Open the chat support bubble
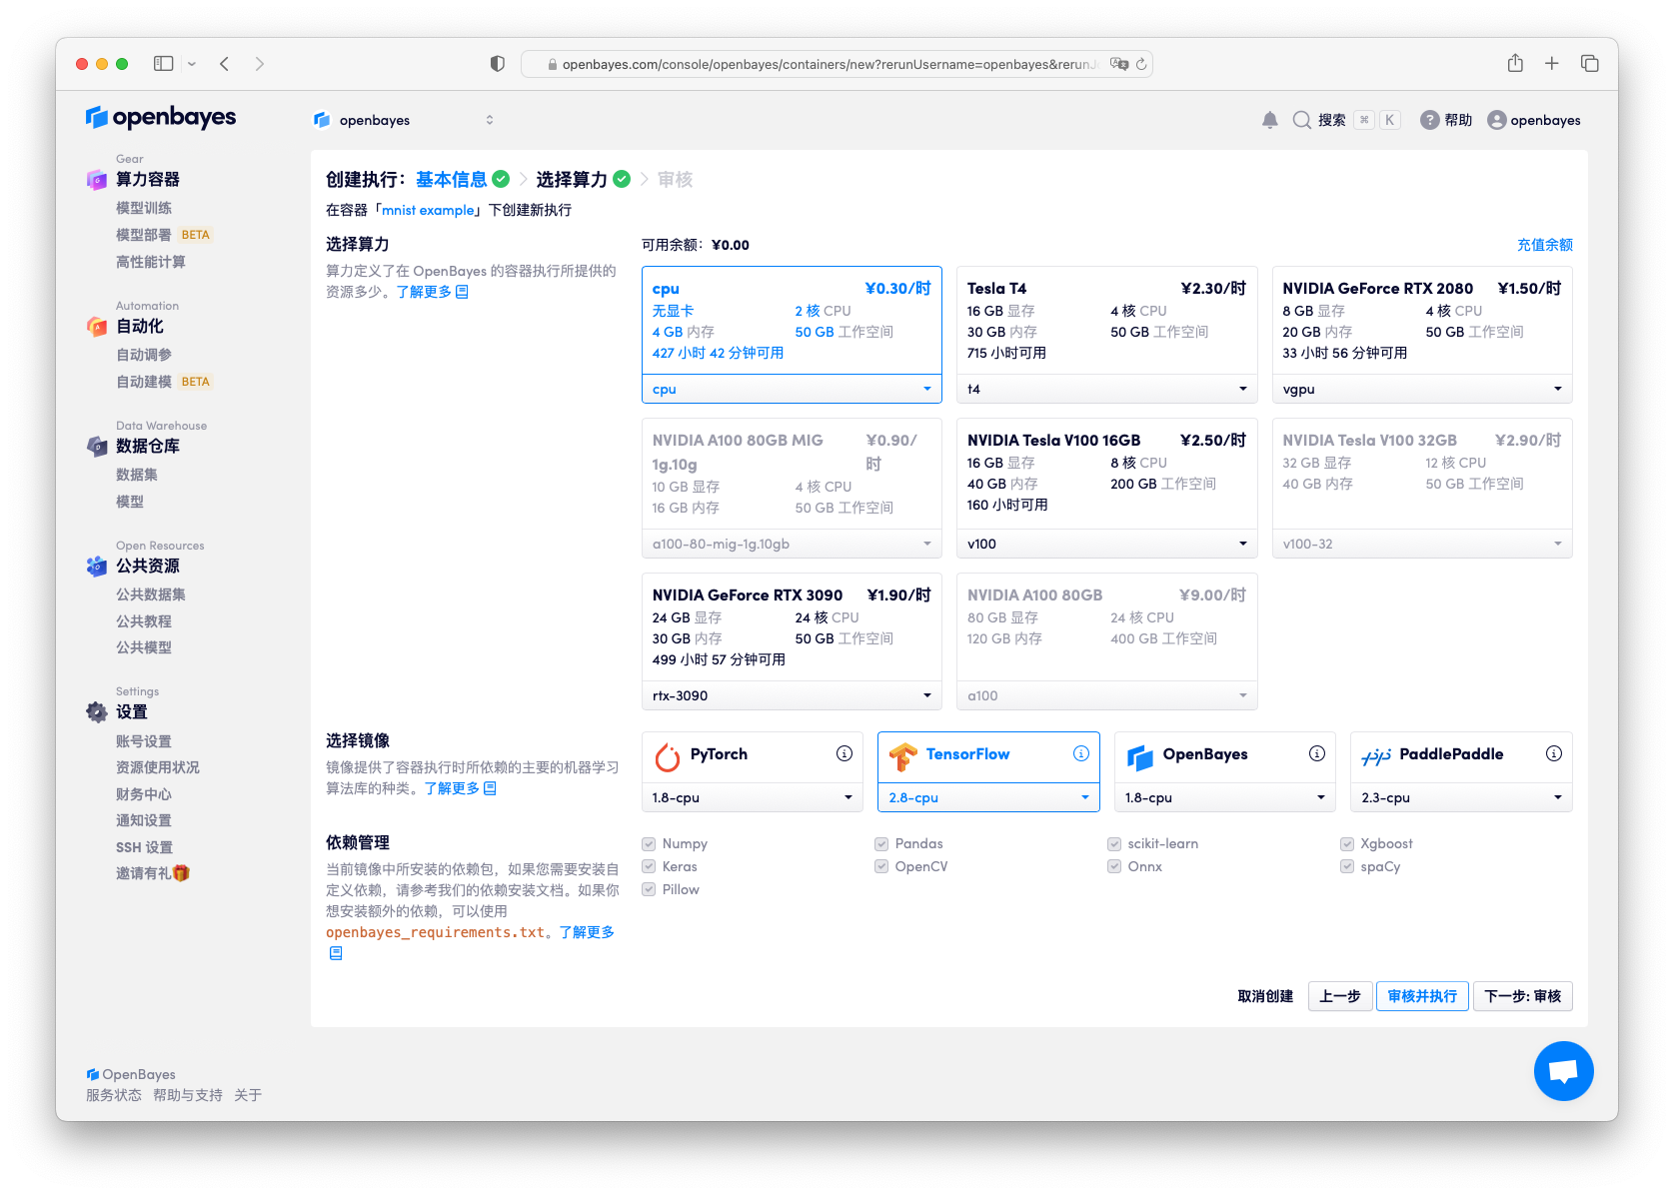1674x1195 pixels. (1563, 1071)
